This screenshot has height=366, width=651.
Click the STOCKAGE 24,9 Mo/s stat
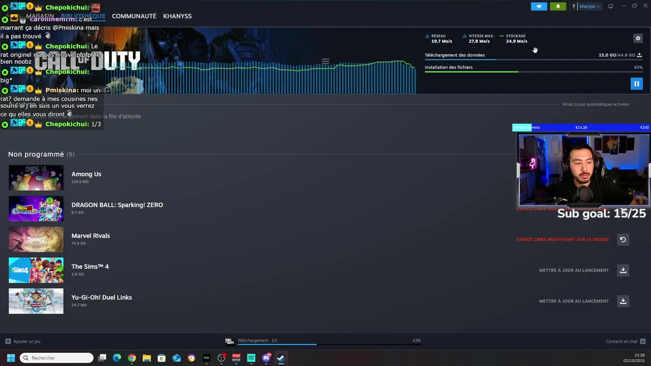(514, 39)
